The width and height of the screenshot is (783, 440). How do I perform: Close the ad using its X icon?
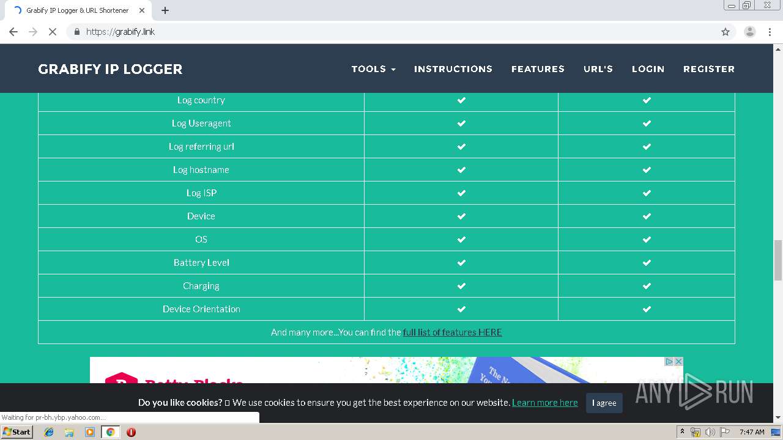[678, 362]
